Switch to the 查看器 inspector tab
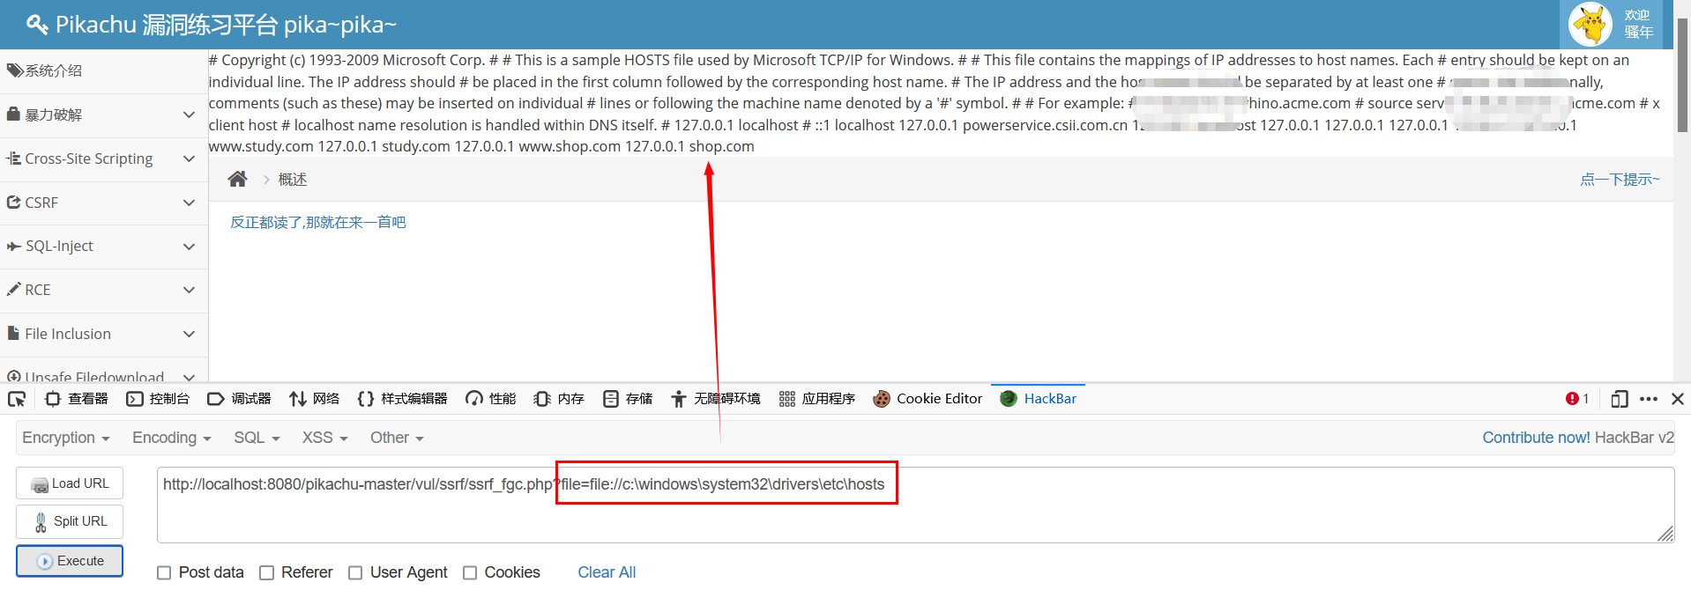The image size is (1691, 590). pos(77,399)
